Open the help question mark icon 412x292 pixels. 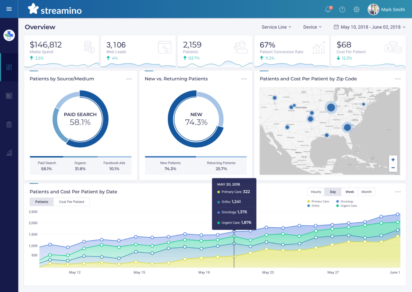[x=342, y=10]
